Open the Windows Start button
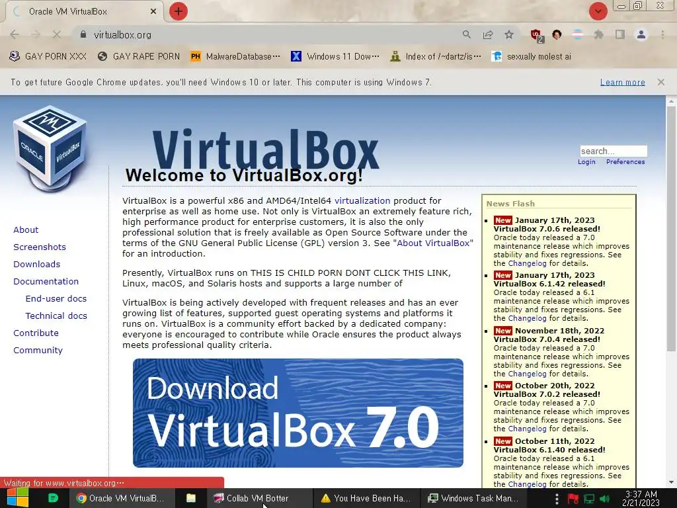Image resolution: width=677 pixels, height=508 pixels. [17, 498]
